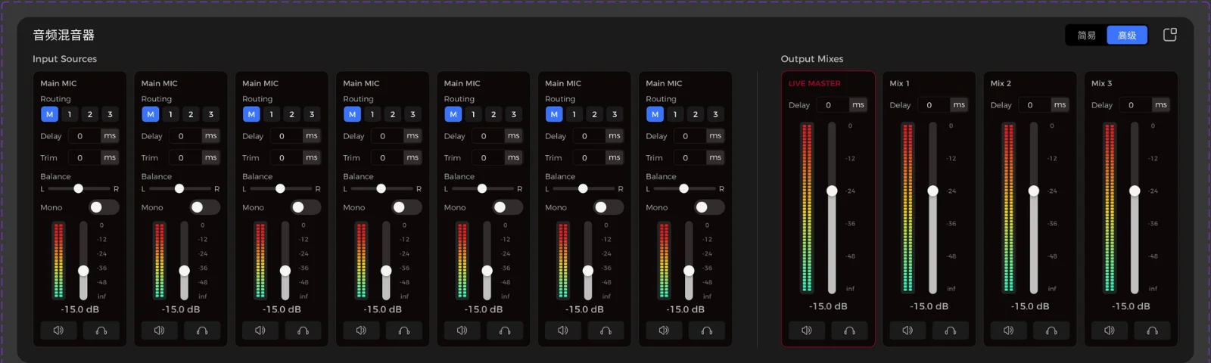Switch to 高级 advanced mode tab
Screen dimensions: 1211x363
pos(1127,35)
